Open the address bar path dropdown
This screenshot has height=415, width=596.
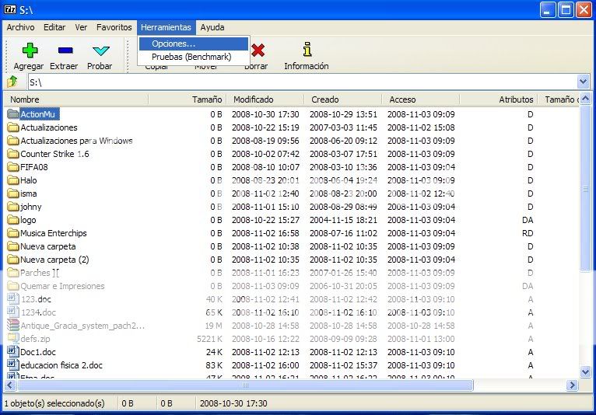[583, 82]
